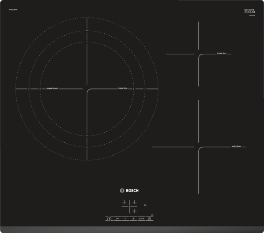The width and height of the screenshot is (264, 233).
Task: Tap the minus key to lower heat
Action: [x=125, y=218]
